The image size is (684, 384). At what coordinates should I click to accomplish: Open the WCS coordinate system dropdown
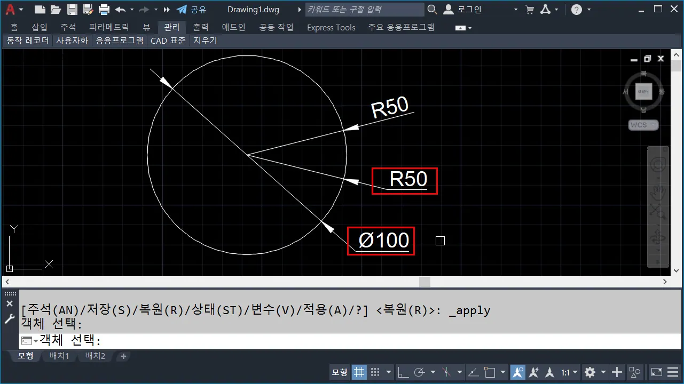[x=643, y=125]
